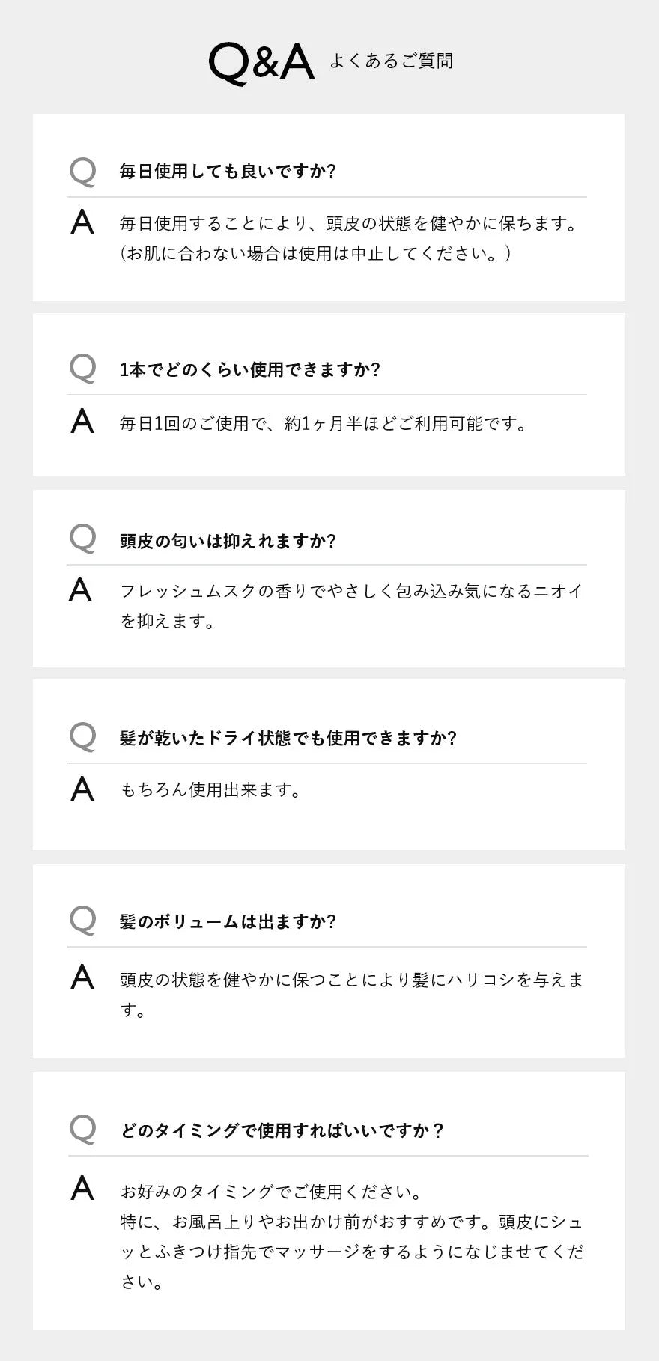Open the question どのタイミングで使用すればいいですか?
The height and width of the screenshot is (1361, 659).
coord(282,1130)
